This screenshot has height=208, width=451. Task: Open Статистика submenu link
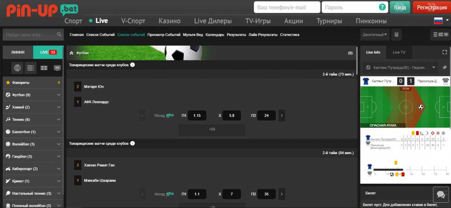[x=290, y=35]
